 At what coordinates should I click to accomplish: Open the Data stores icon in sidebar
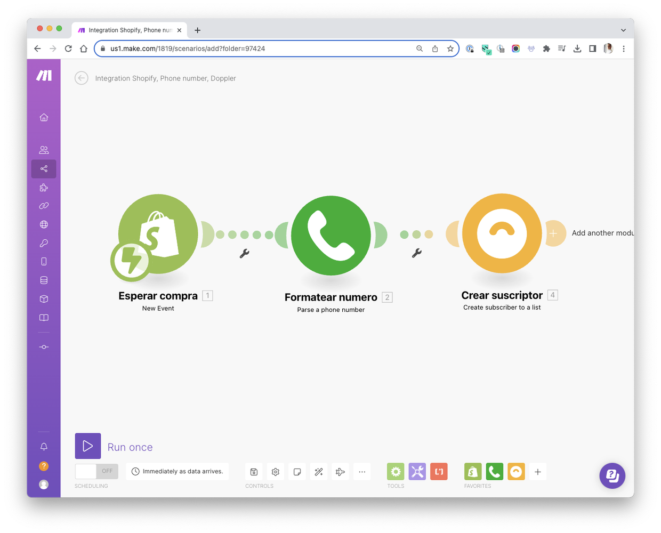(44, 280)
